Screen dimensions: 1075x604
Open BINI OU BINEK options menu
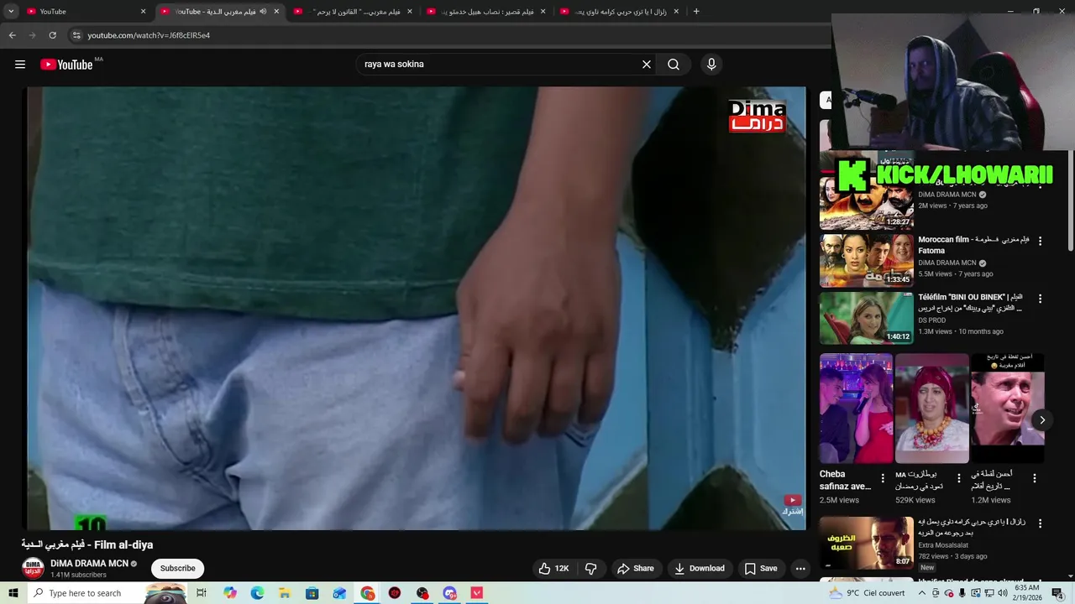[1040, 299]
